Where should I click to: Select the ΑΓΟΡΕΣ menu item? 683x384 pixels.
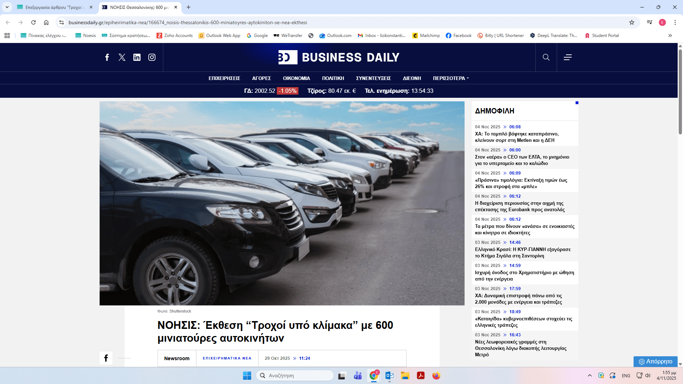coord(261,78)
